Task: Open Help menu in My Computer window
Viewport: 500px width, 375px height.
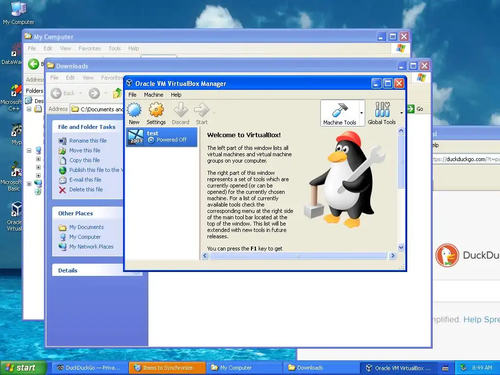Action: click(134, 48)
